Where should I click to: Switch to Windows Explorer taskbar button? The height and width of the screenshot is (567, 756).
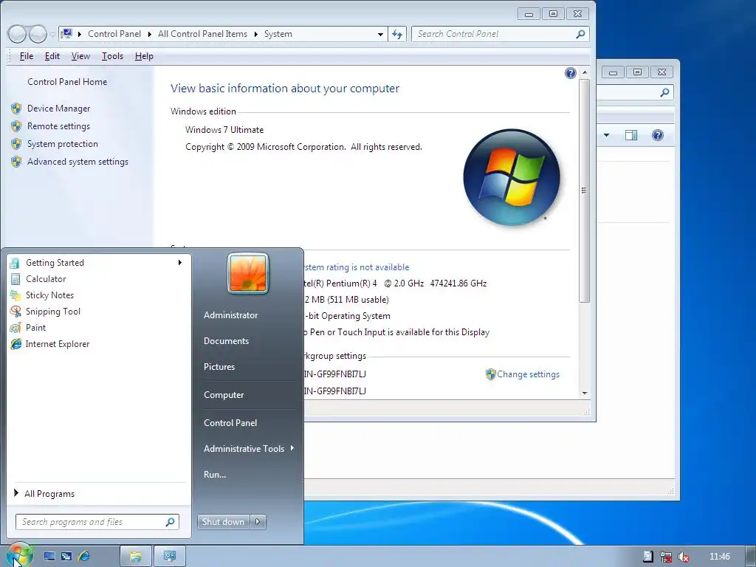[136, 557]
